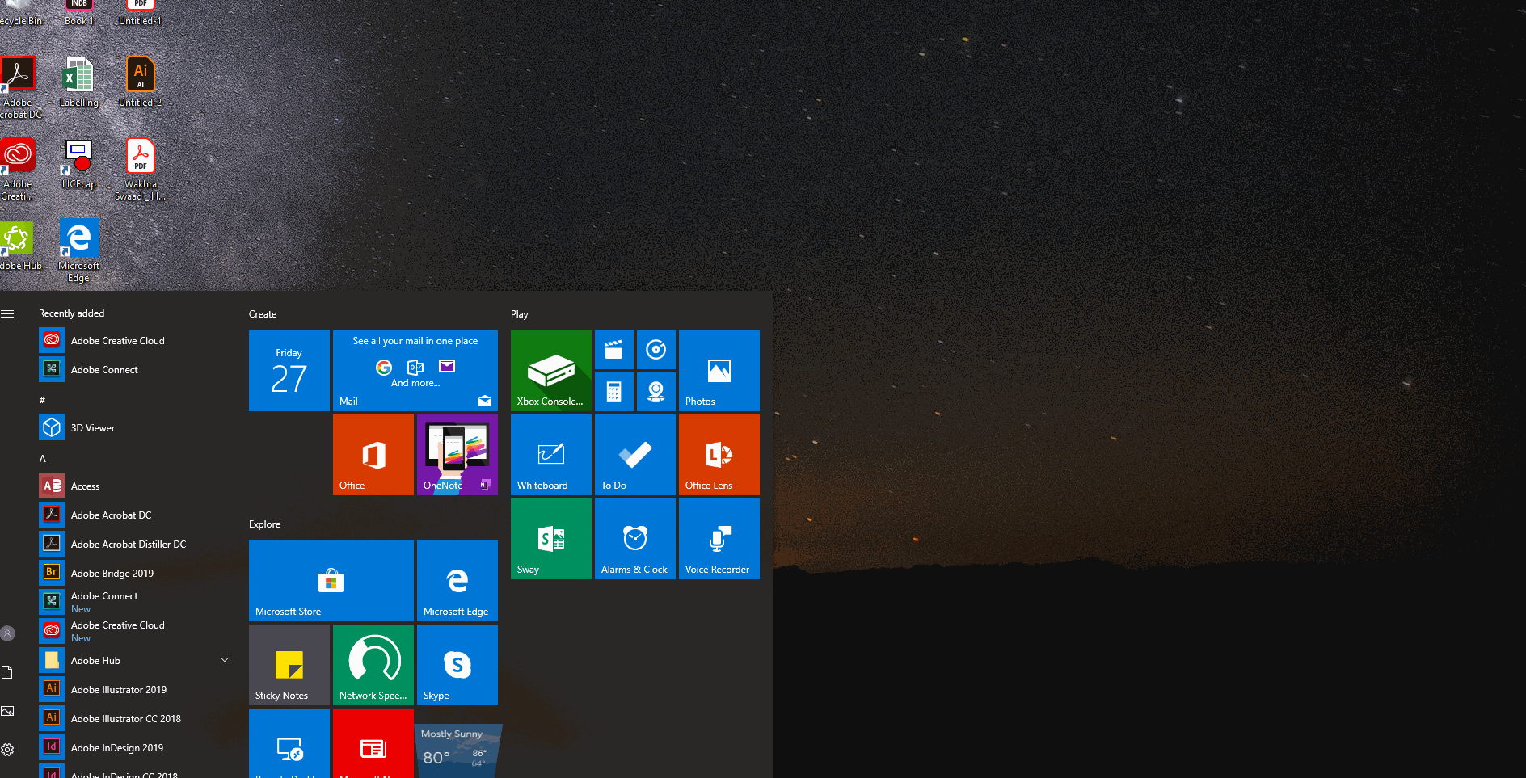Select the Microsoft Edge desktop shortcut
The height and width of the screenshot is (778, 1526).
78,250
